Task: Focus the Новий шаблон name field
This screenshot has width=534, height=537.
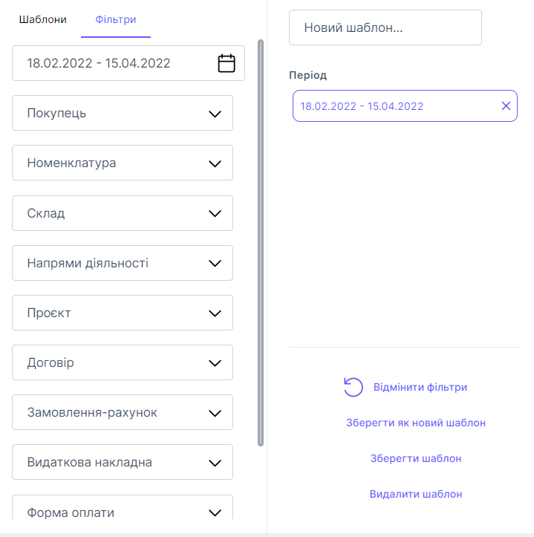Action: point(385,27)
